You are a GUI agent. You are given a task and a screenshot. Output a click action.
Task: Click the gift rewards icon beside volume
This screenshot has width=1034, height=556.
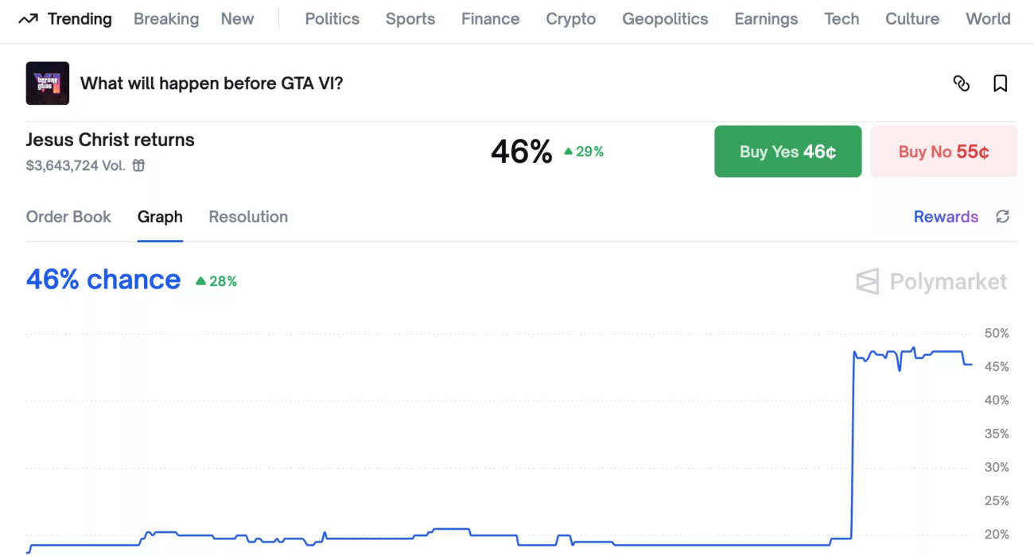139,165
